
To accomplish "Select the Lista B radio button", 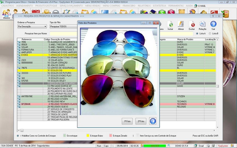I will 210,33.
